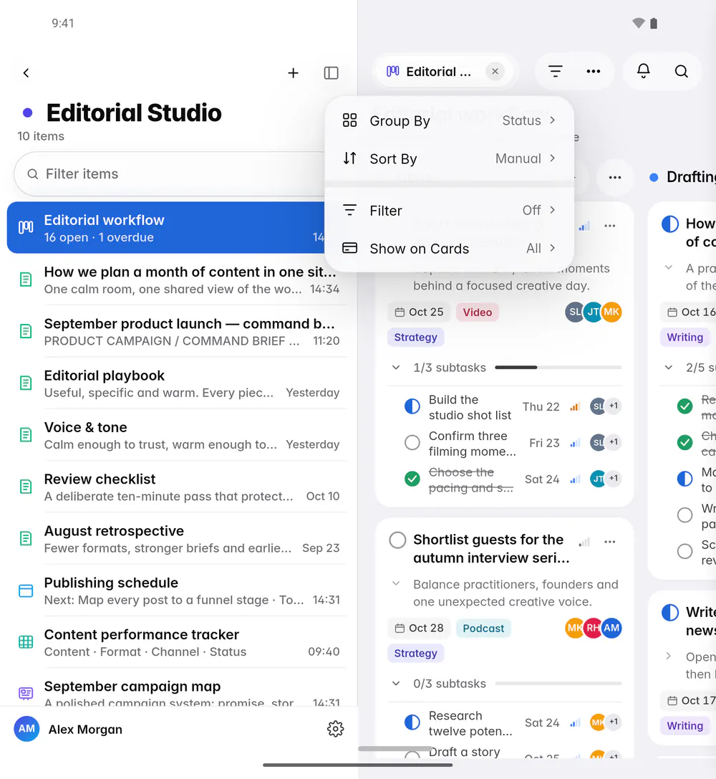Click Publishing schedule calendar icon
This screenshot has height=779, width=716.
26,591
